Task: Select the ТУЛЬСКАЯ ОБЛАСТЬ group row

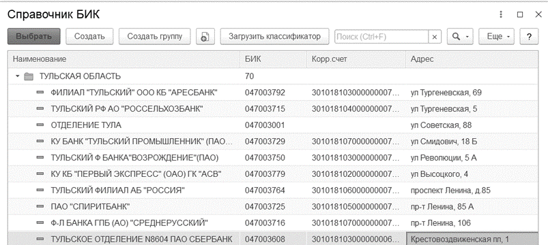Action: pos(273,76)
